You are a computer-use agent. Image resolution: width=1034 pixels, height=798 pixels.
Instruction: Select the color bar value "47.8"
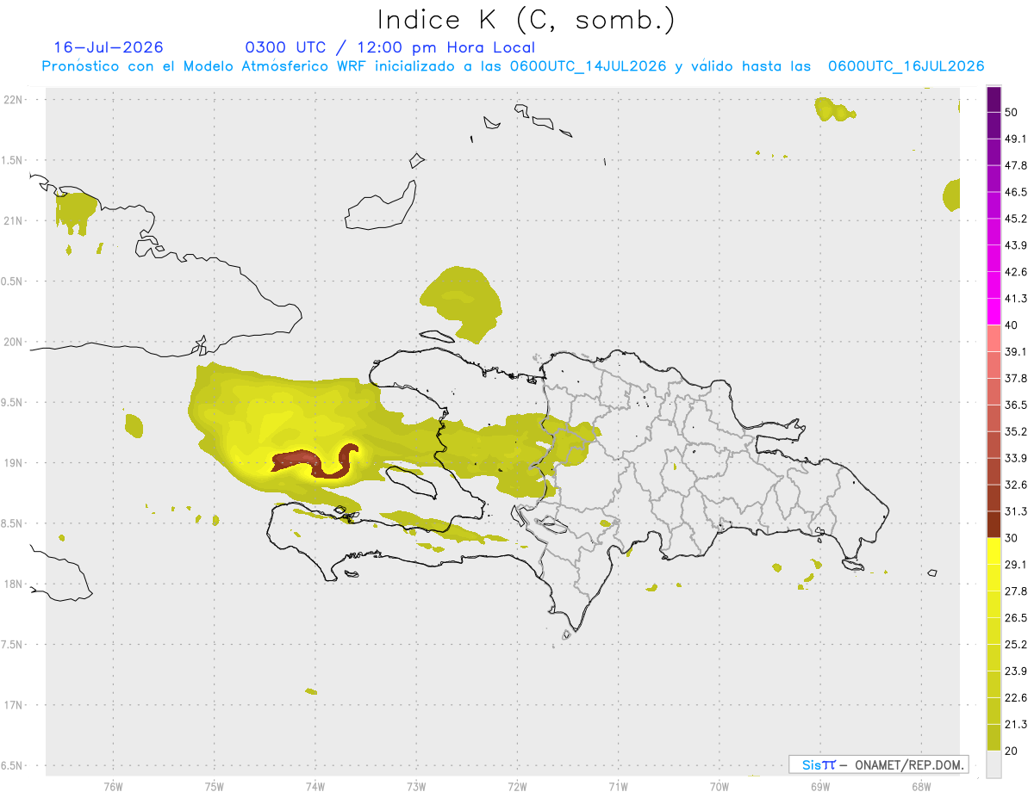pos(1016,165)
